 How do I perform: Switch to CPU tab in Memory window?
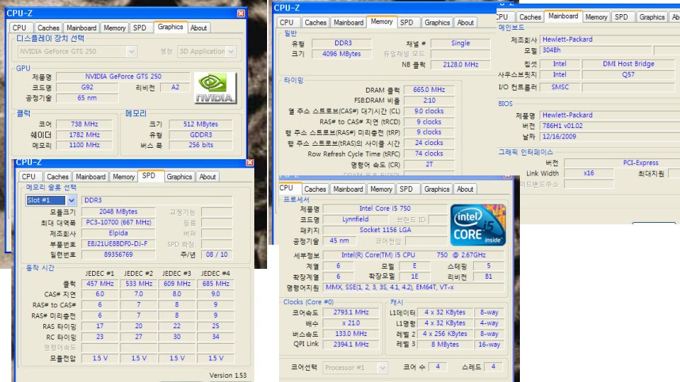286,23
